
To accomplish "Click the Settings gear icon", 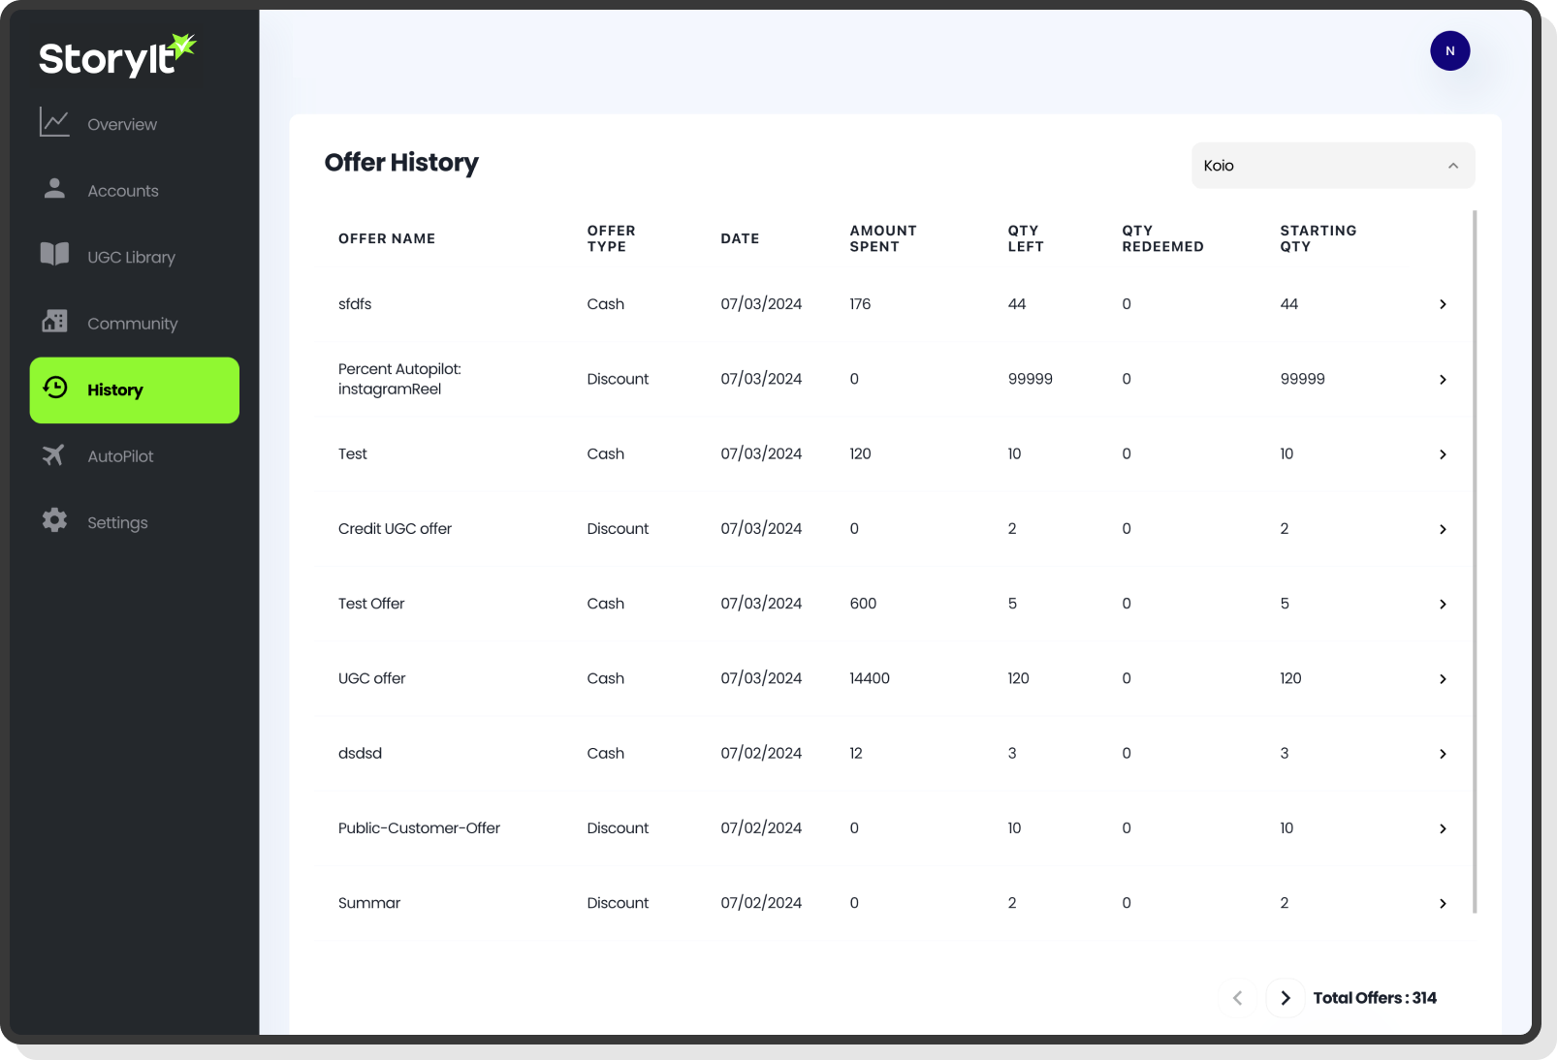I will click(54, 521).
